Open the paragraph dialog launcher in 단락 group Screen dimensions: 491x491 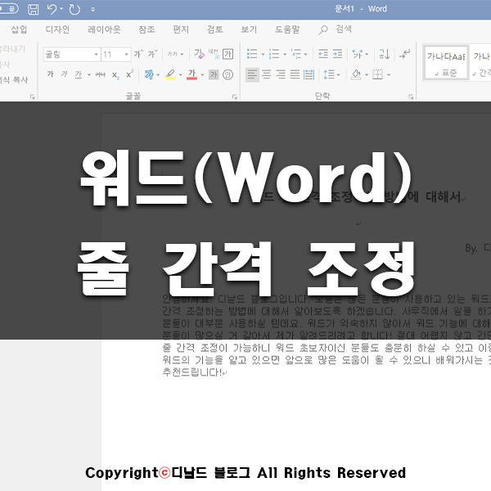[x=411, y=97]
